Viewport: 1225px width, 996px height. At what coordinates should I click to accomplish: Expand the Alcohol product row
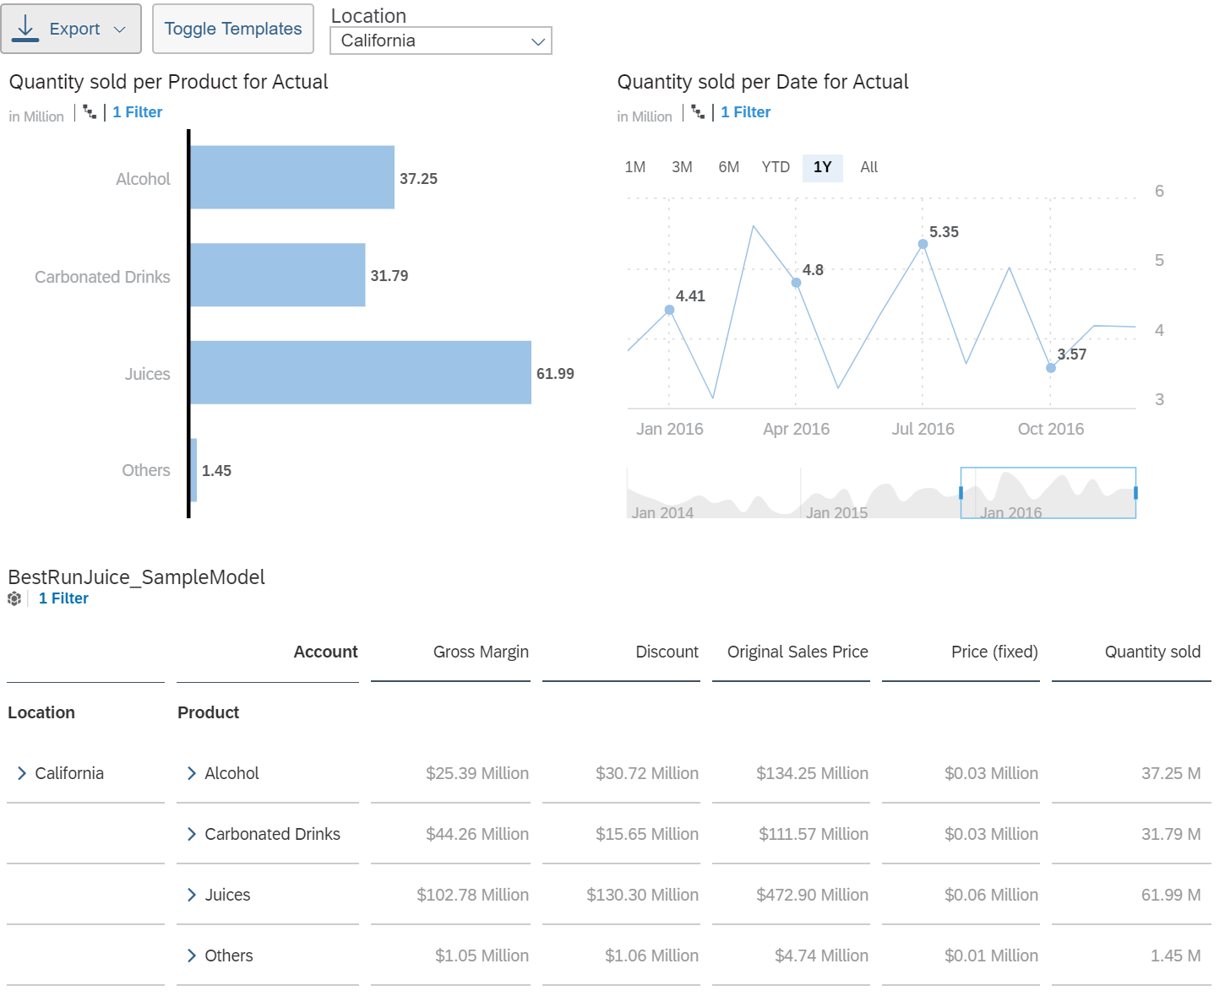coord(192,773)
